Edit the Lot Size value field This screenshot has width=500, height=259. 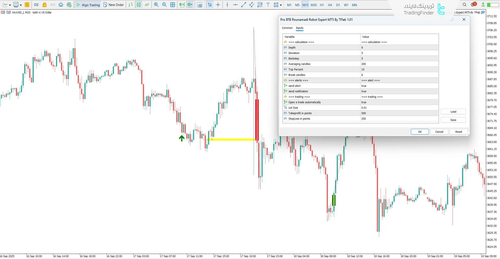(399, 108)
